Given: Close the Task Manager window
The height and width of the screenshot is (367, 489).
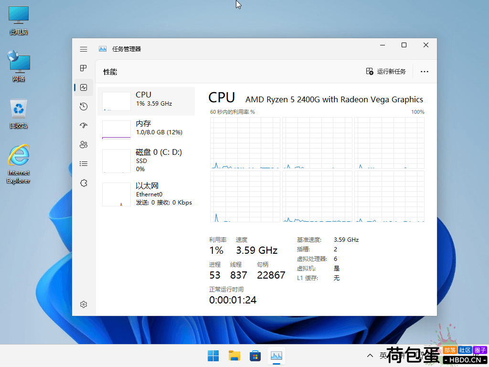Looking at the screenshot, I should [425, 45].
